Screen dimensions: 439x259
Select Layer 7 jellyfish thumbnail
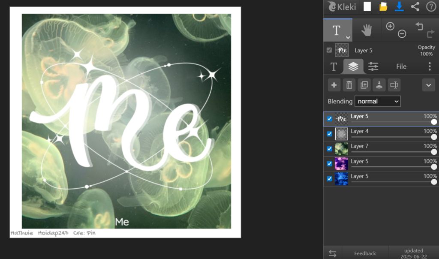click(x=341, y=149)
